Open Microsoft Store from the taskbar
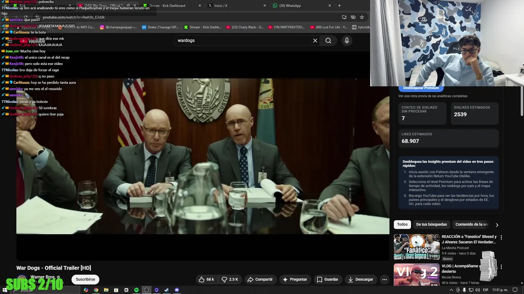The width and height of the screenshot is (524, 294). [116, 290]
